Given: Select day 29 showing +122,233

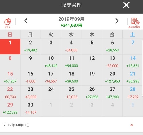Looking at the screenshot, I should [x=10, y=109].
